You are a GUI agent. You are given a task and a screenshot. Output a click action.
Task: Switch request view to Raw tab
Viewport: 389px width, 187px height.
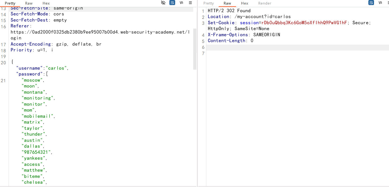tap(29, 3)
